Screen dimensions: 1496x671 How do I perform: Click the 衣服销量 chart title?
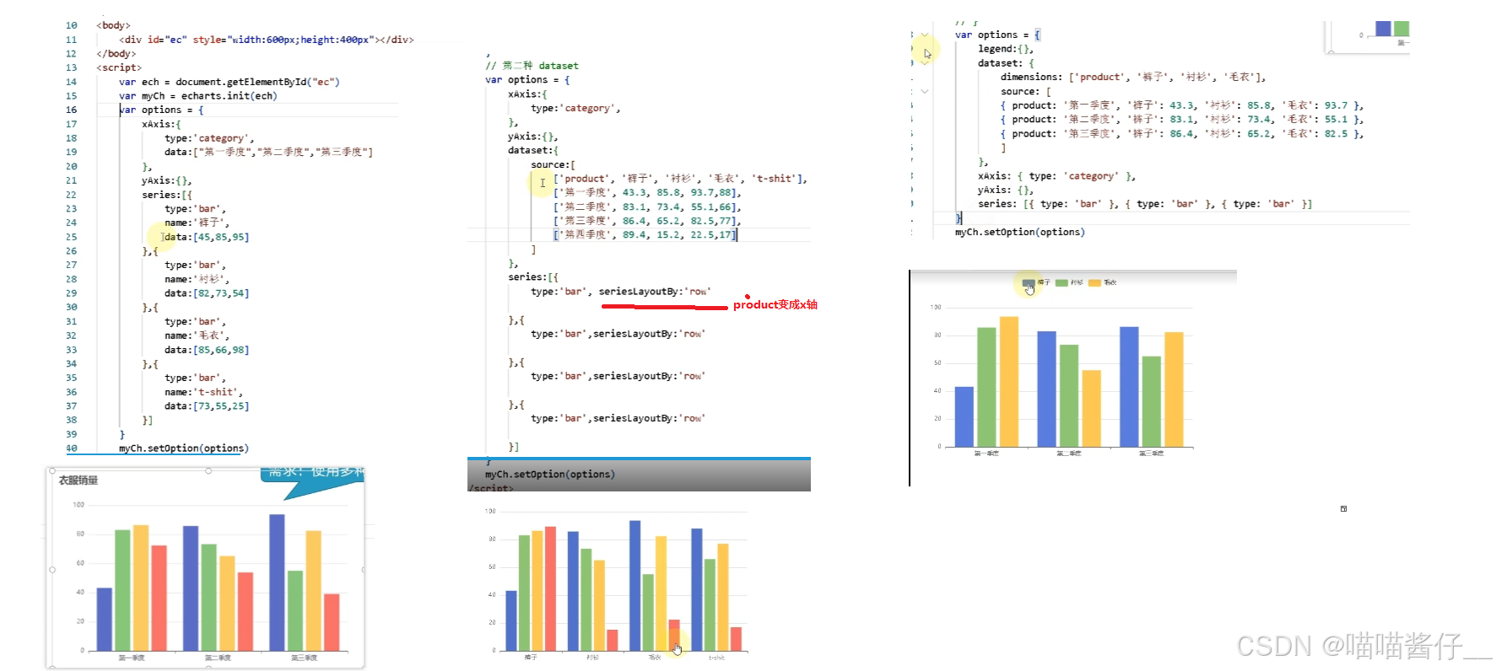coord(78,480)
